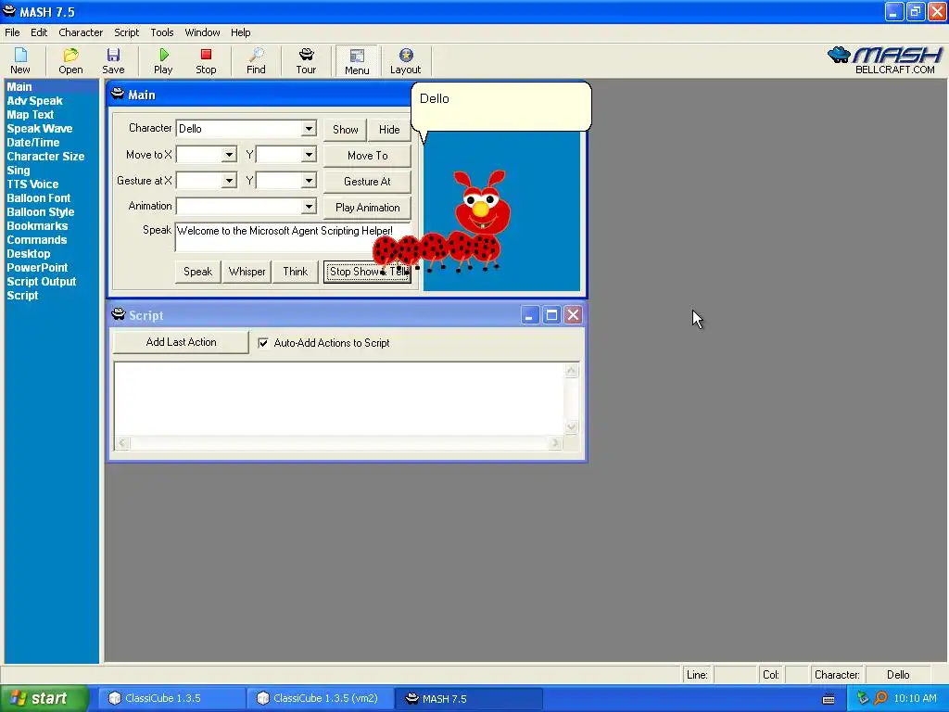
Task: Open the Tools menu
Action: point(161,32)
